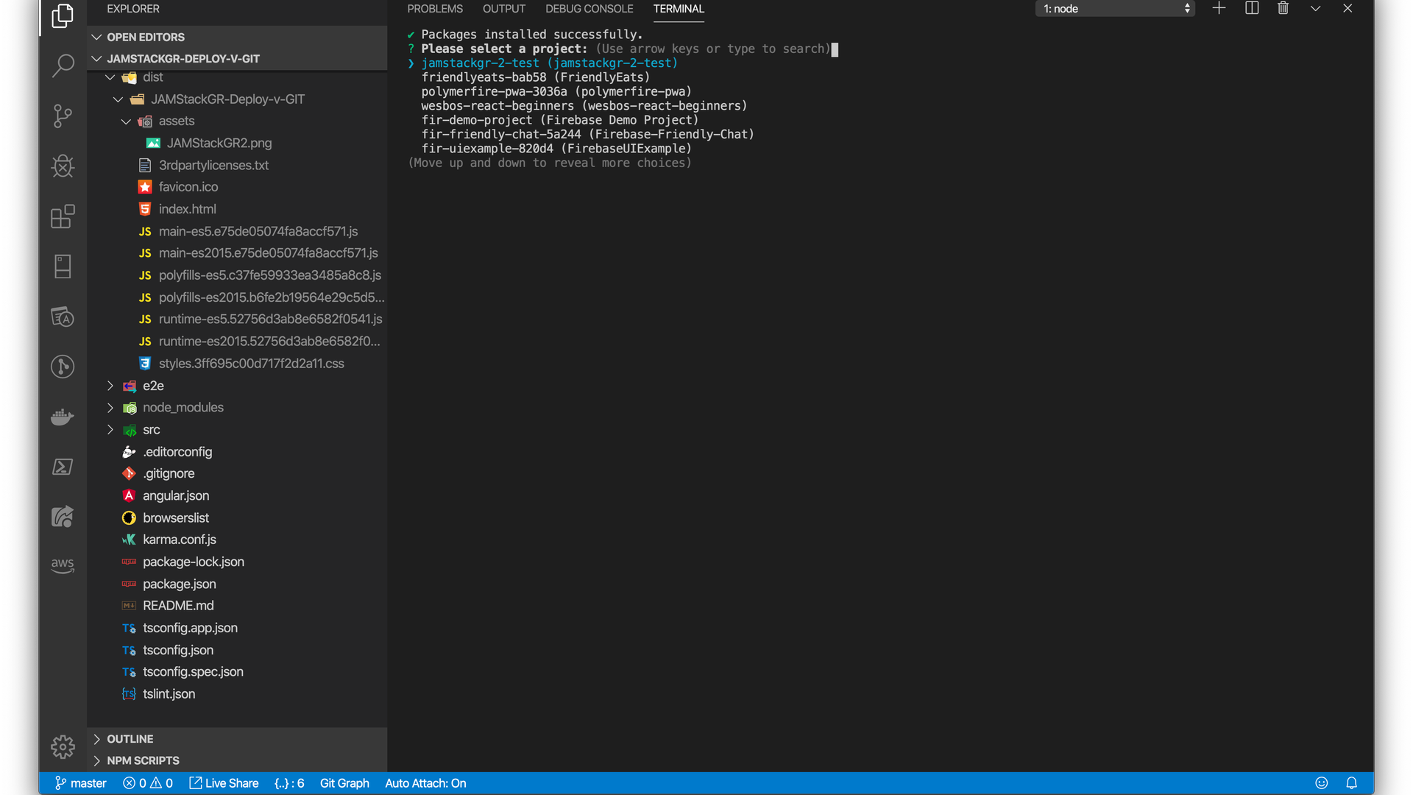This screenshot has height=795, width=1413.
Task: Click the master branch indicator
Action: click(x=81, y=783)
